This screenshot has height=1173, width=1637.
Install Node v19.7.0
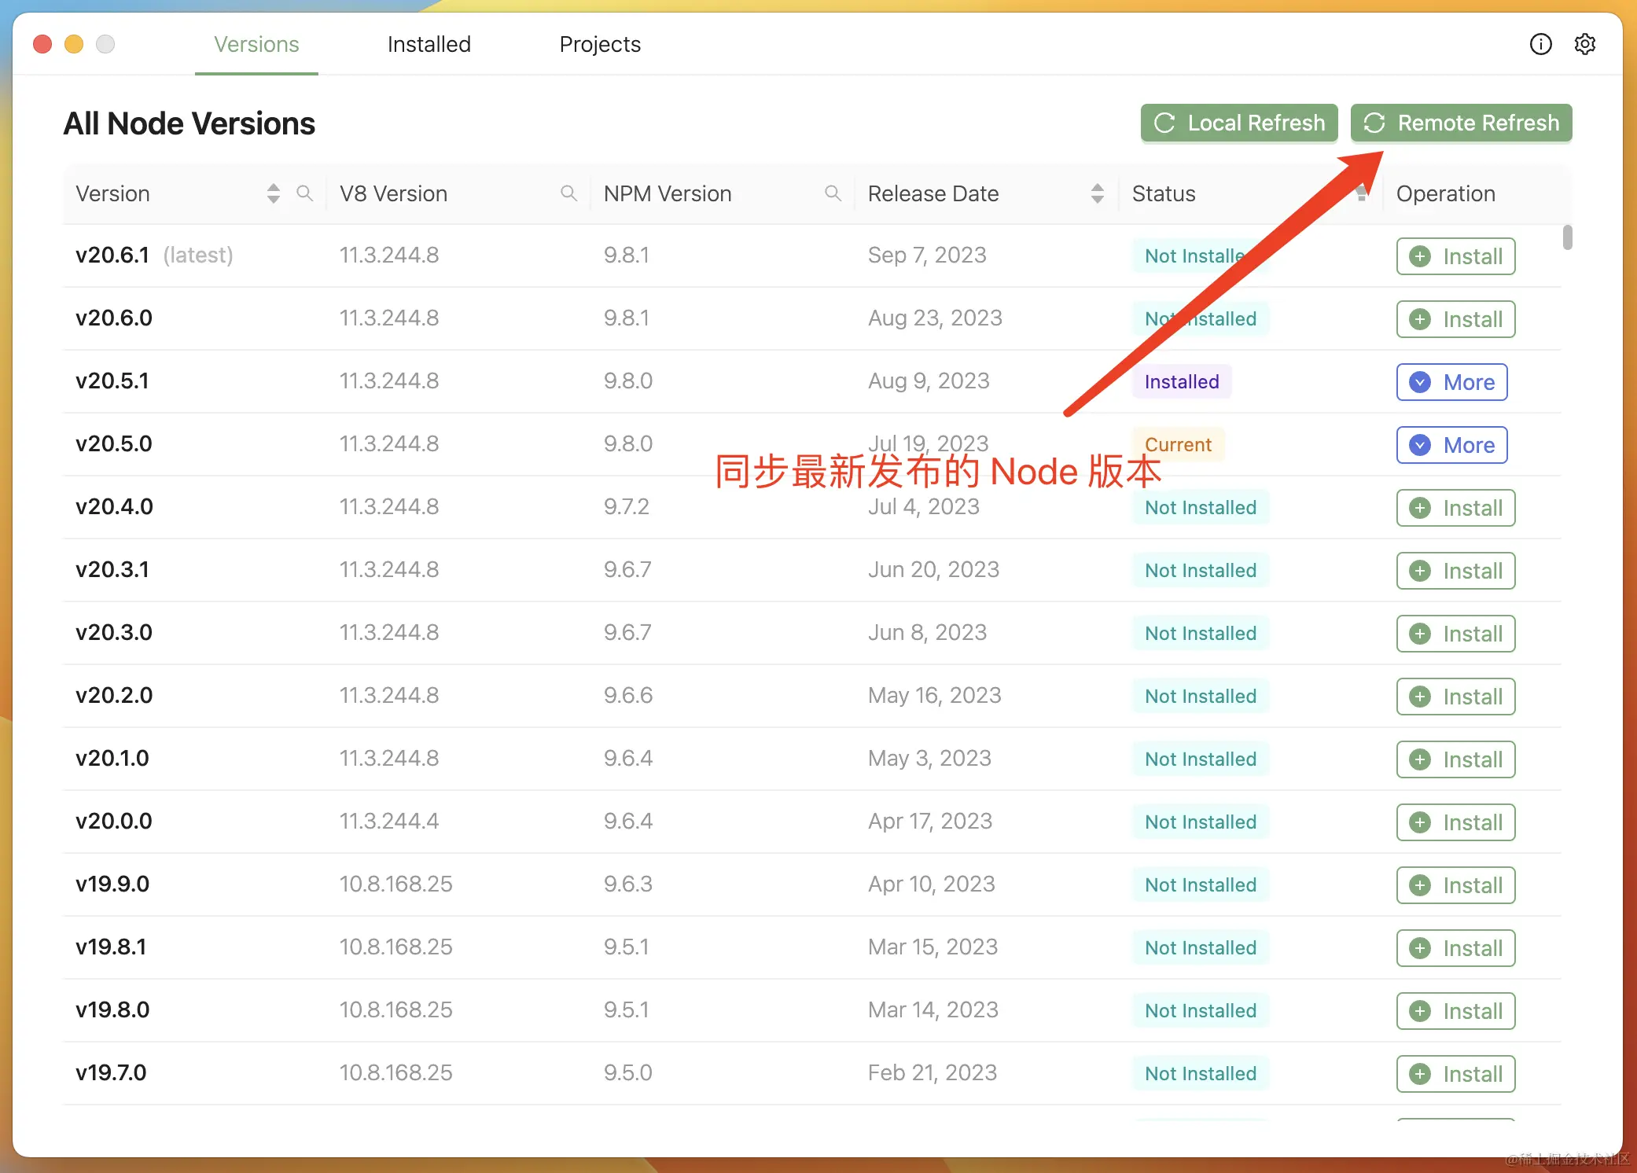[x=1455, y=1074]
